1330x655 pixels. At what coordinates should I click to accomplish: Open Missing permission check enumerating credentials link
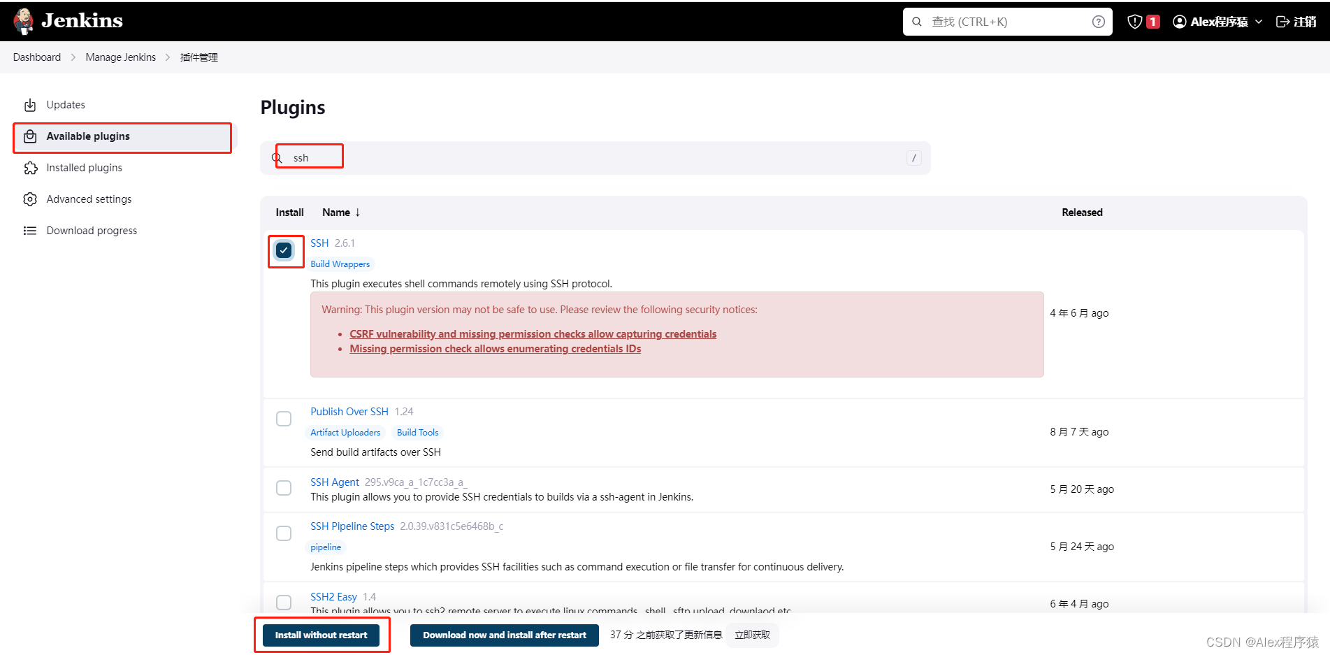tap(495, 349)
